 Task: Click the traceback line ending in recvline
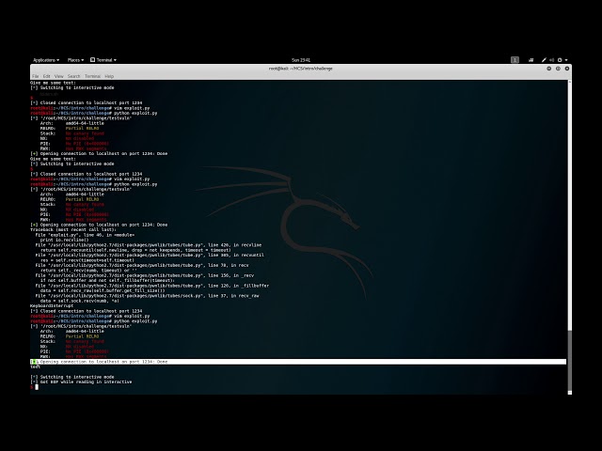149,244
